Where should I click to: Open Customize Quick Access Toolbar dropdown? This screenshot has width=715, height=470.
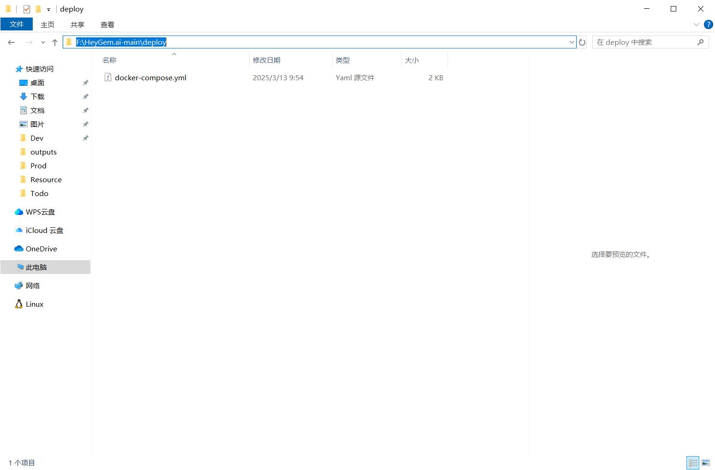[48, 9]
